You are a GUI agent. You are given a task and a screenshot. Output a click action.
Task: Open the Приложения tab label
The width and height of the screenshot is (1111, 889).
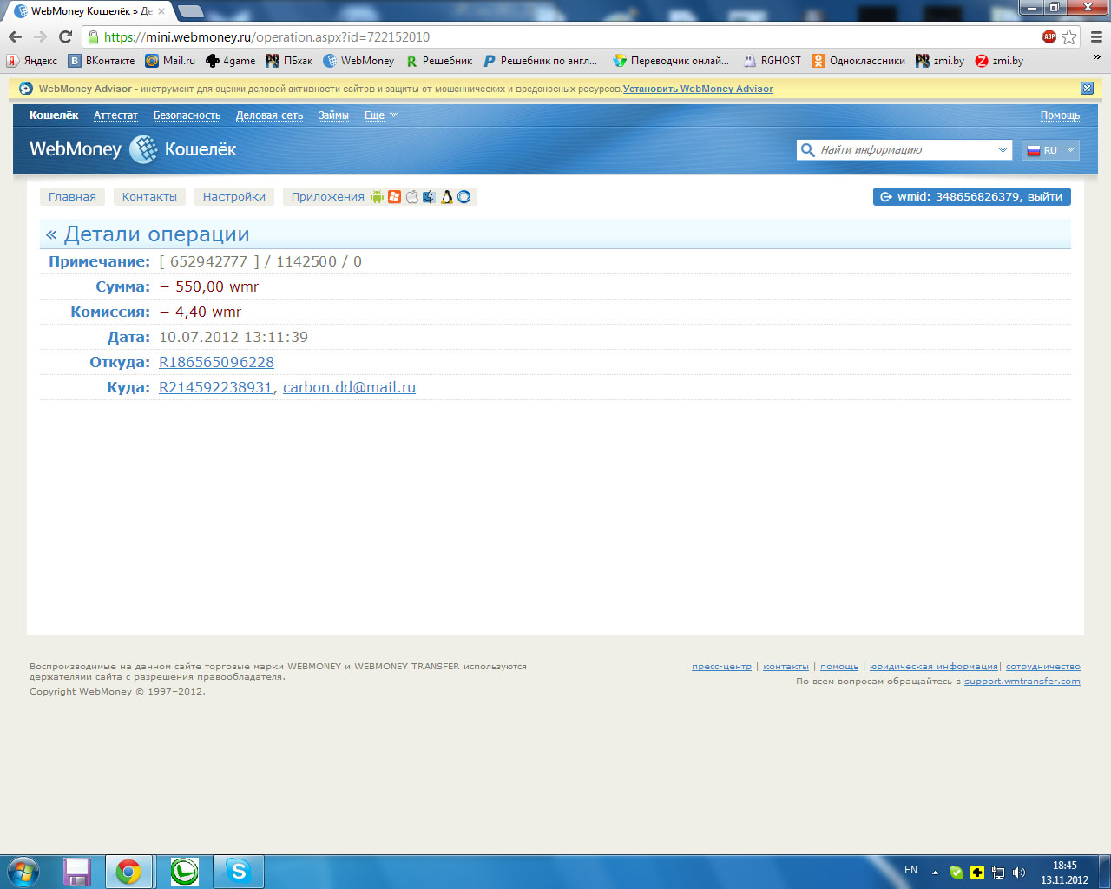coord(328,197)
